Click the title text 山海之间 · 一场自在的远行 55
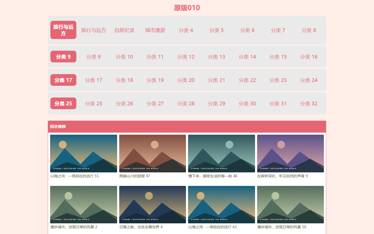The width and height of the screenshot is (374, 234). 75,176
